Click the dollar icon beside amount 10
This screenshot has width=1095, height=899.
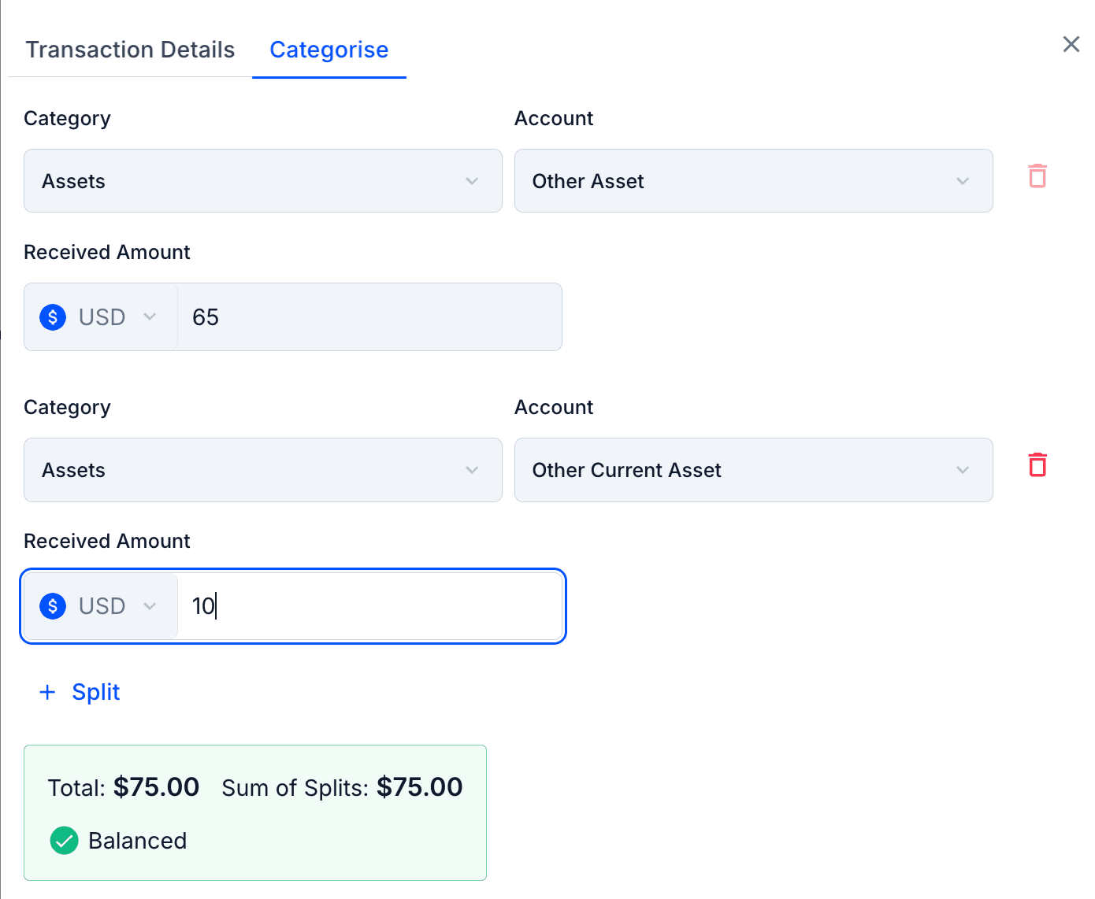pos(53,606)
